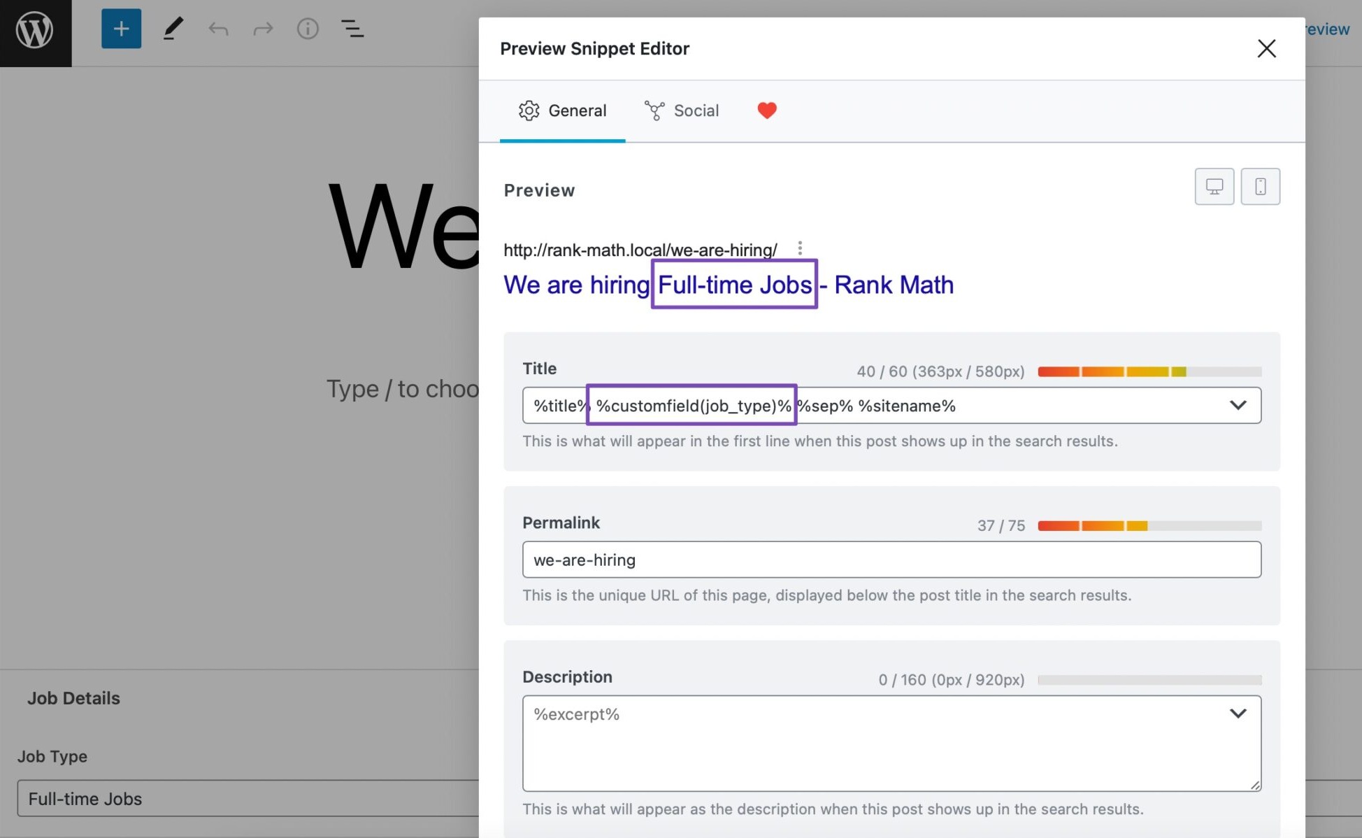1362x838 pixels.
Task: Click inside the Description textarea
Action: tap(891, 744)
